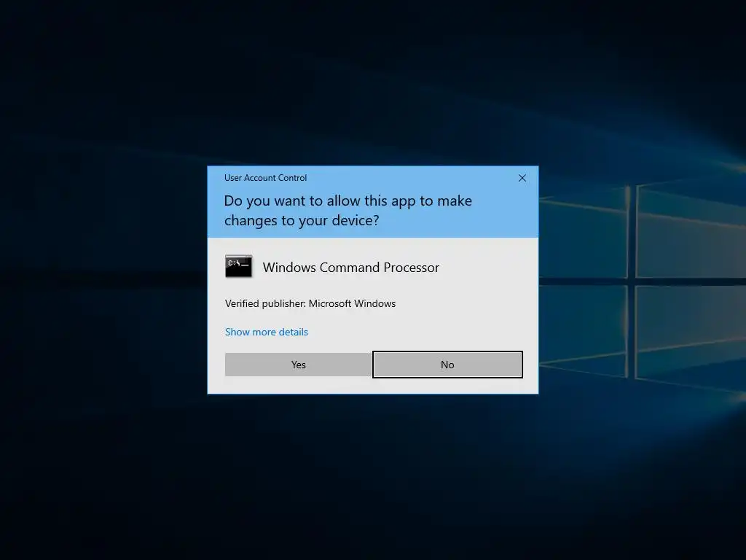746x560 pixels.
Task: Select the Windows Command Processor name
Action: tap(350, 268)
